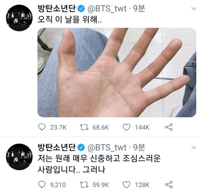Viewport: 200px width, 194px height.
Task: Open the second tweet's dropdown chevron menu
Action: point(194,147)
